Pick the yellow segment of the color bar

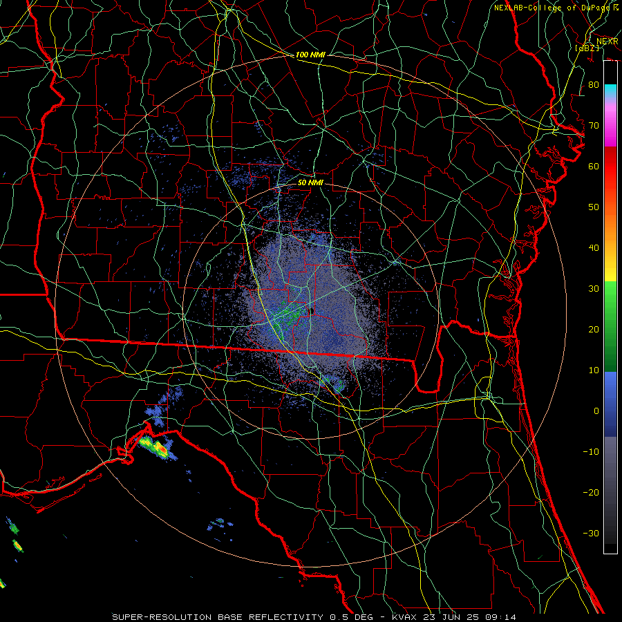pos(610,270)
